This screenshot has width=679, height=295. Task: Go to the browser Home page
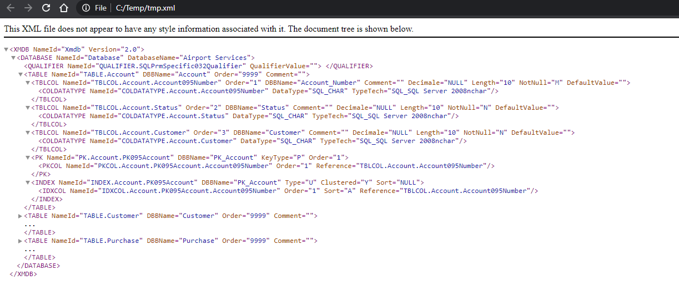tap(64, 8)
